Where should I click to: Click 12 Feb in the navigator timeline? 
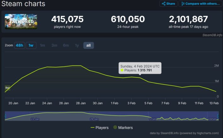tap(212, 119)
